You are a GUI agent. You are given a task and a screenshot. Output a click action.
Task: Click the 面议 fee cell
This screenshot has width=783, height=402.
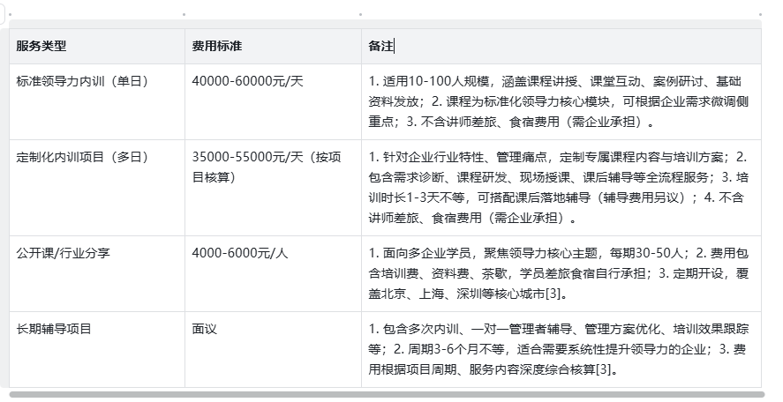(x=204, y=329)
